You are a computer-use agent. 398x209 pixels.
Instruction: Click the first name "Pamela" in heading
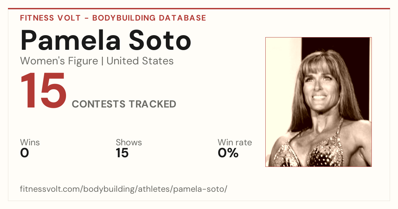[x=71, y=40]
